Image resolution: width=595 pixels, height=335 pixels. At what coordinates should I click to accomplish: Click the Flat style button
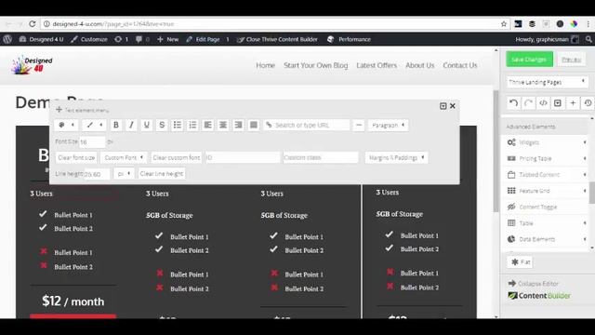[521, 262]
